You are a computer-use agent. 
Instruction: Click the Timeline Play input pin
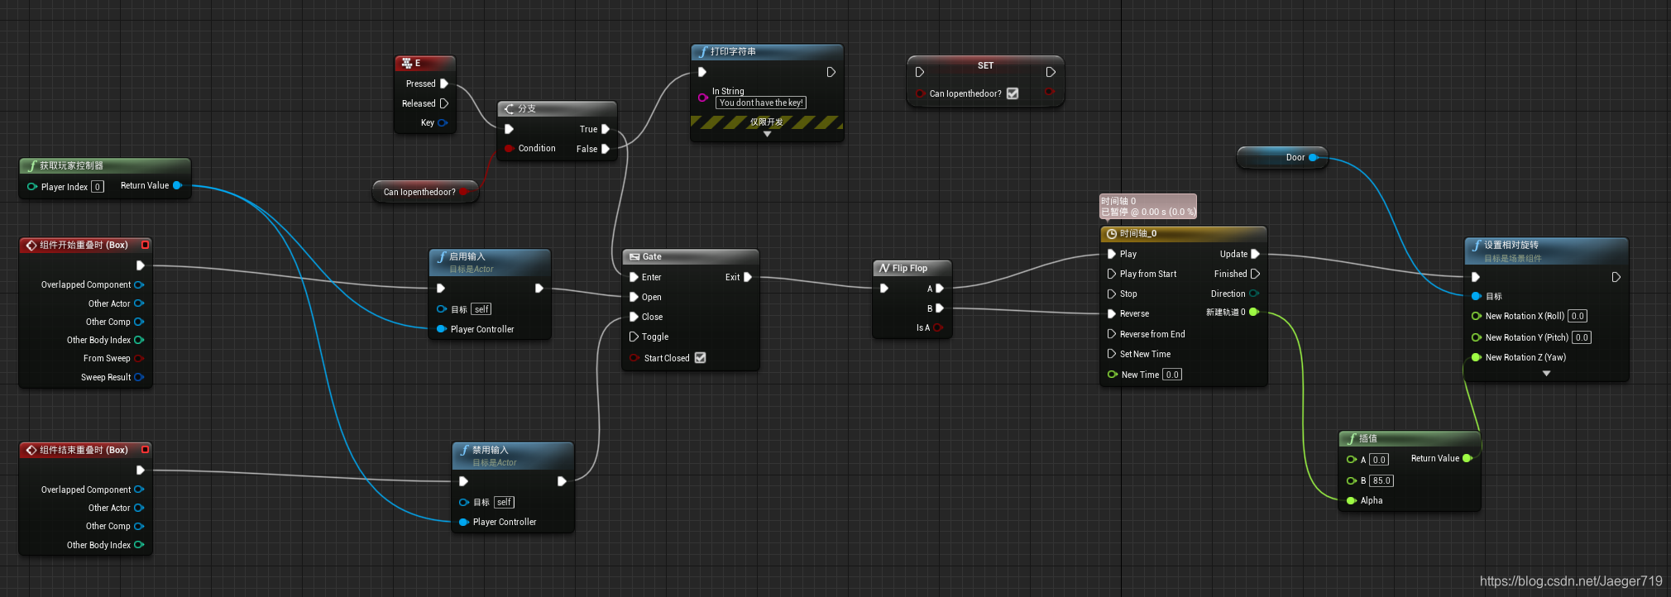pyautogui.click(x=1112, y=254)
